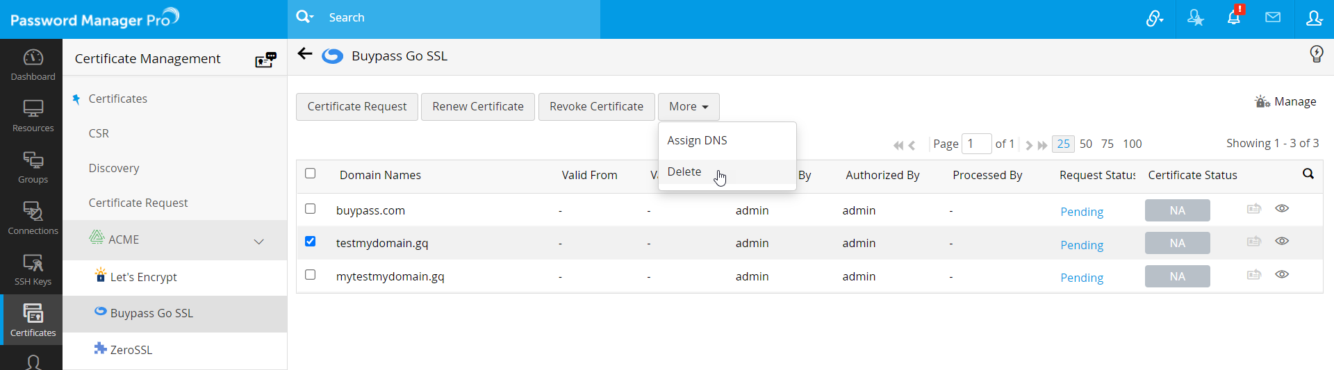The image size is (1334, 370).
Task: Click the user star icon in top bar
Action: (1195, 18)
